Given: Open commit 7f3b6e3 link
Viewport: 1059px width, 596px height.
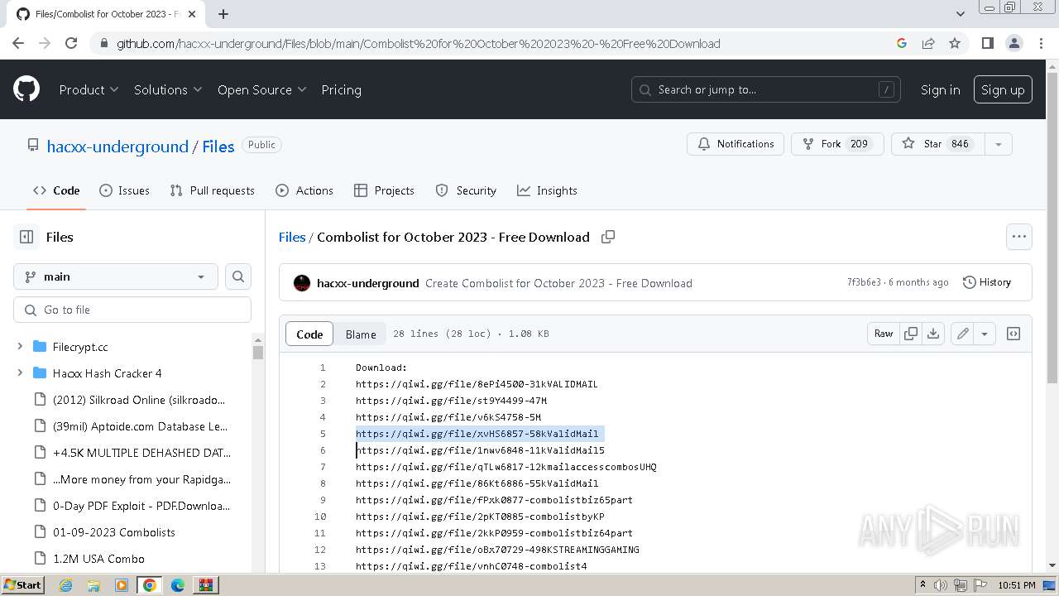Looking at the screenshot, I should (x=864, y=282).
